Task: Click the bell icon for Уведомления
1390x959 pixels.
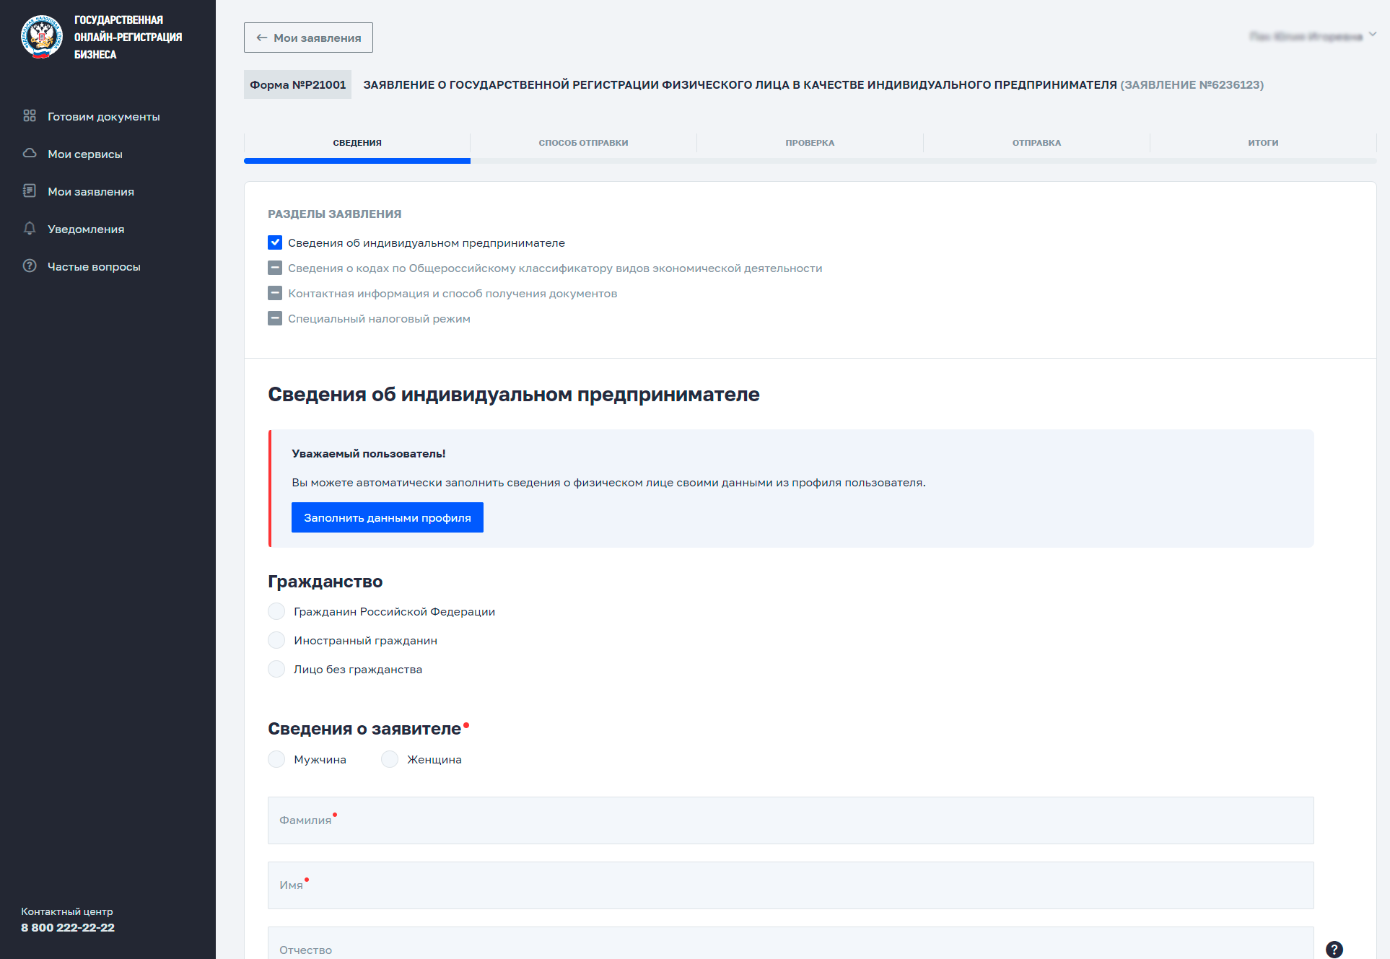Action: click(x=30, y=228)
